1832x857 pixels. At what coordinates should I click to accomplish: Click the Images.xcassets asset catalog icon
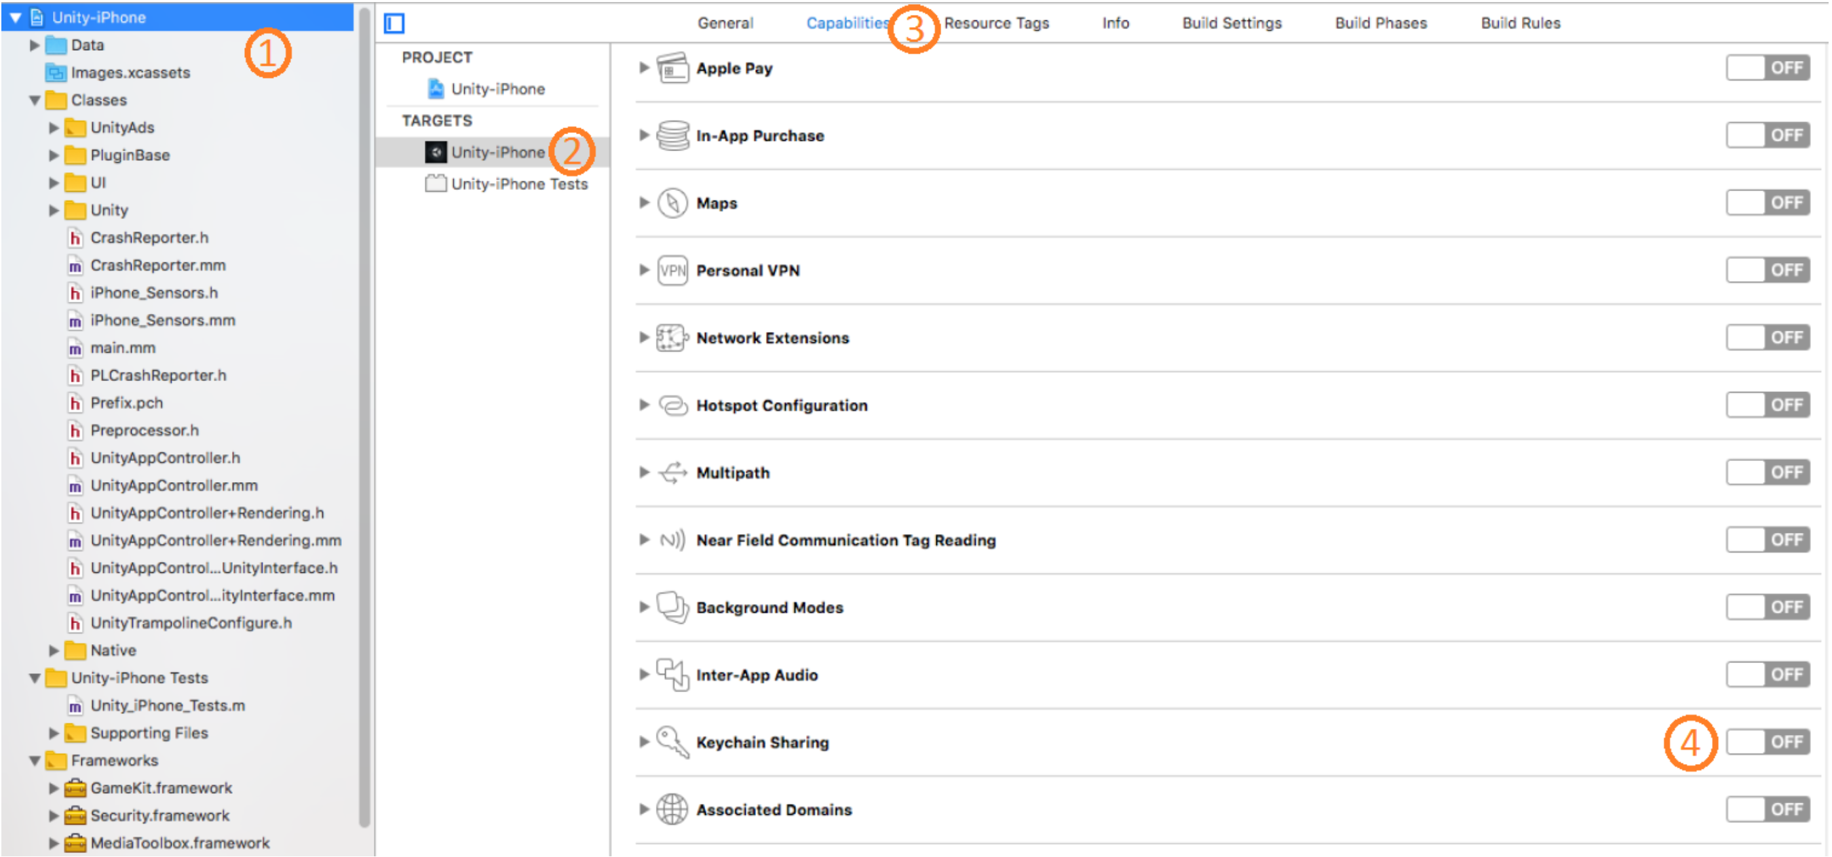56,73
